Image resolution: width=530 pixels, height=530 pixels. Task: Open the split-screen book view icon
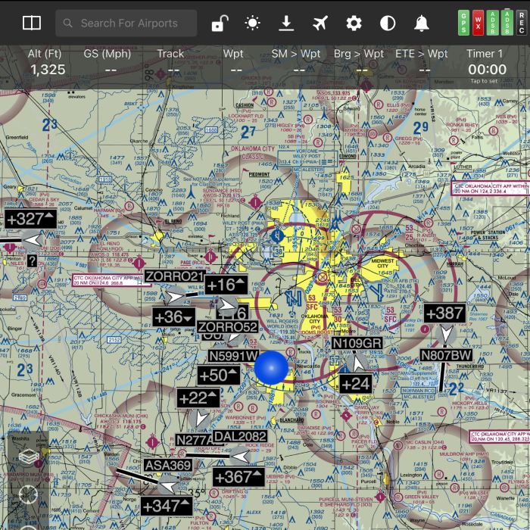click(32, 23)
